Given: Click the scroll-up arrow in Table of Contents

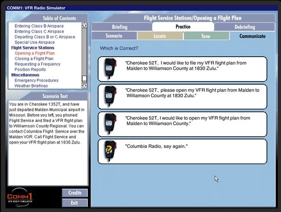Looking at the screenshot, I should [84, 25].
